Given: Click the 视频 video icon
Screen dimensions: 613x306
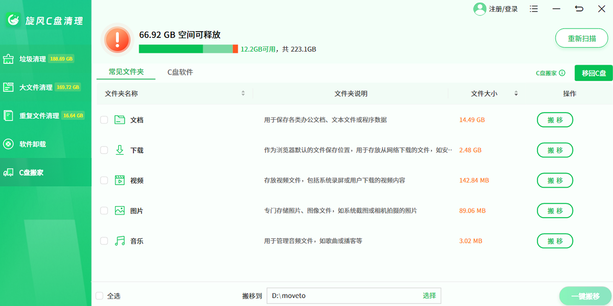Looking at the screenshot, I should point(120,180).
